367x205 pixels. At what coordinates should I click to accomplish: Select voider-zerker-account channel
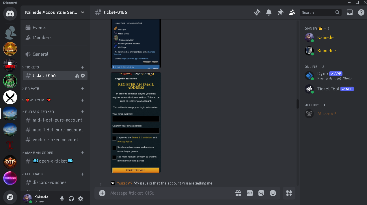coord(55,140)
